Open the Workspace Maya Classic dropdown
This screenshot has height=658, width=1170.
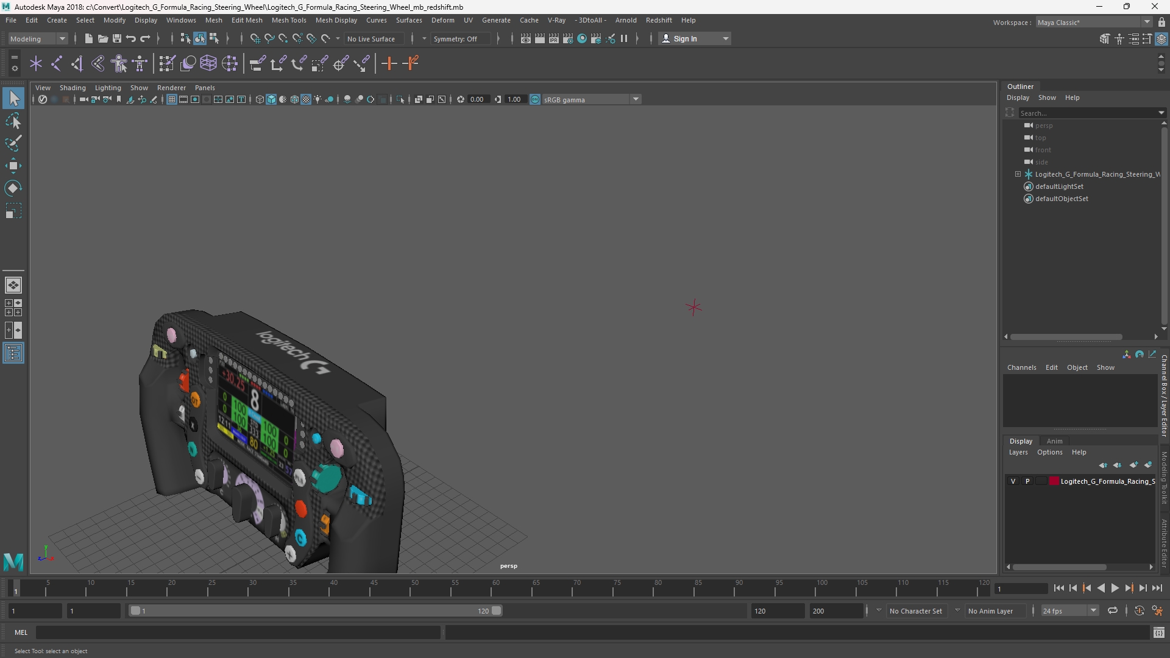tap(1093, 23)
